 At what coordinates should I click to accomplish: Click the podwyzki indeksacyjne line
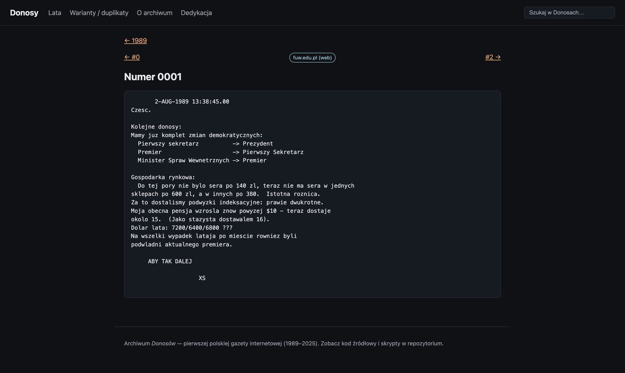tap(227, 203)
